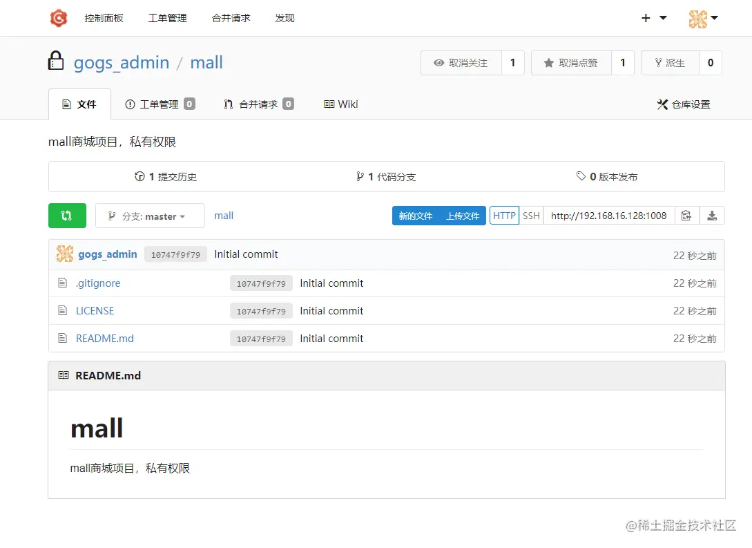Open the plus create-new menu
Image resolution: width=752 pixels, height=548 pixels.
pyautogui.click(x=654, y=18)
